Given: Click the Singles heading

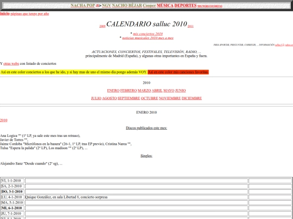Looking at the screenshot, I should (146, 156).
